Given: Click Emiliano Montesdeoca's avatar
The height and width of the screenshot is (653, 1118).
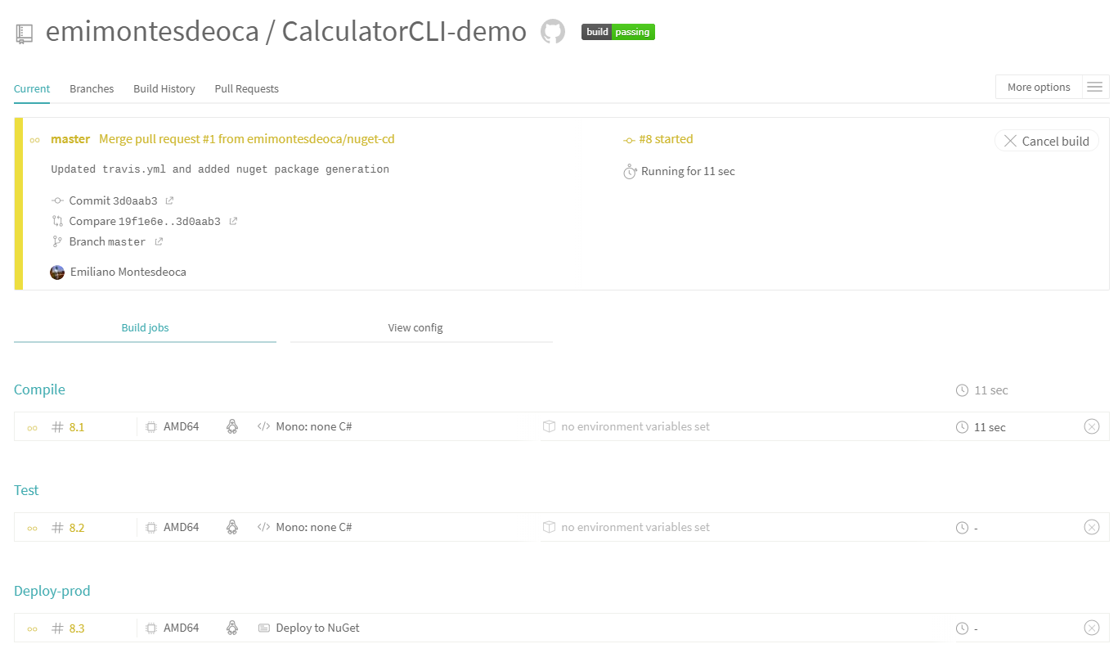Looking at the screenshot, I should pos(57,272).
